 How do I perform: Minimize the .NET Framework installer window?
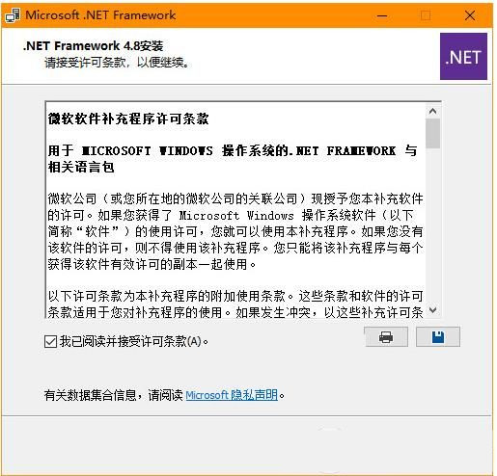tap(382, 15)
